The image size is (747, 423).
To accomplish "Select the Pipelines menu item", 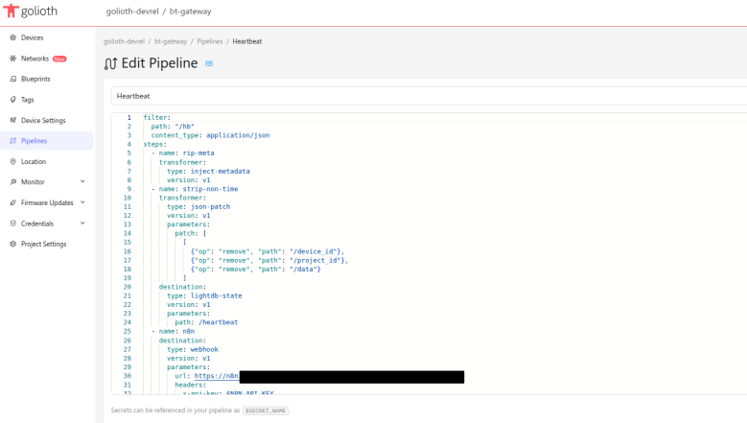I will pos(34,141).
